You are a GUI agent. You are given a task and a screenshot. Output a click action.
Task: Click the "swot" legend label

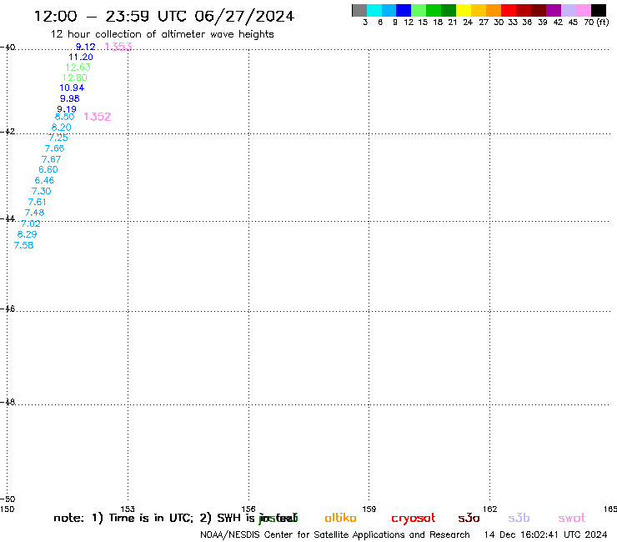coord(572,518)
